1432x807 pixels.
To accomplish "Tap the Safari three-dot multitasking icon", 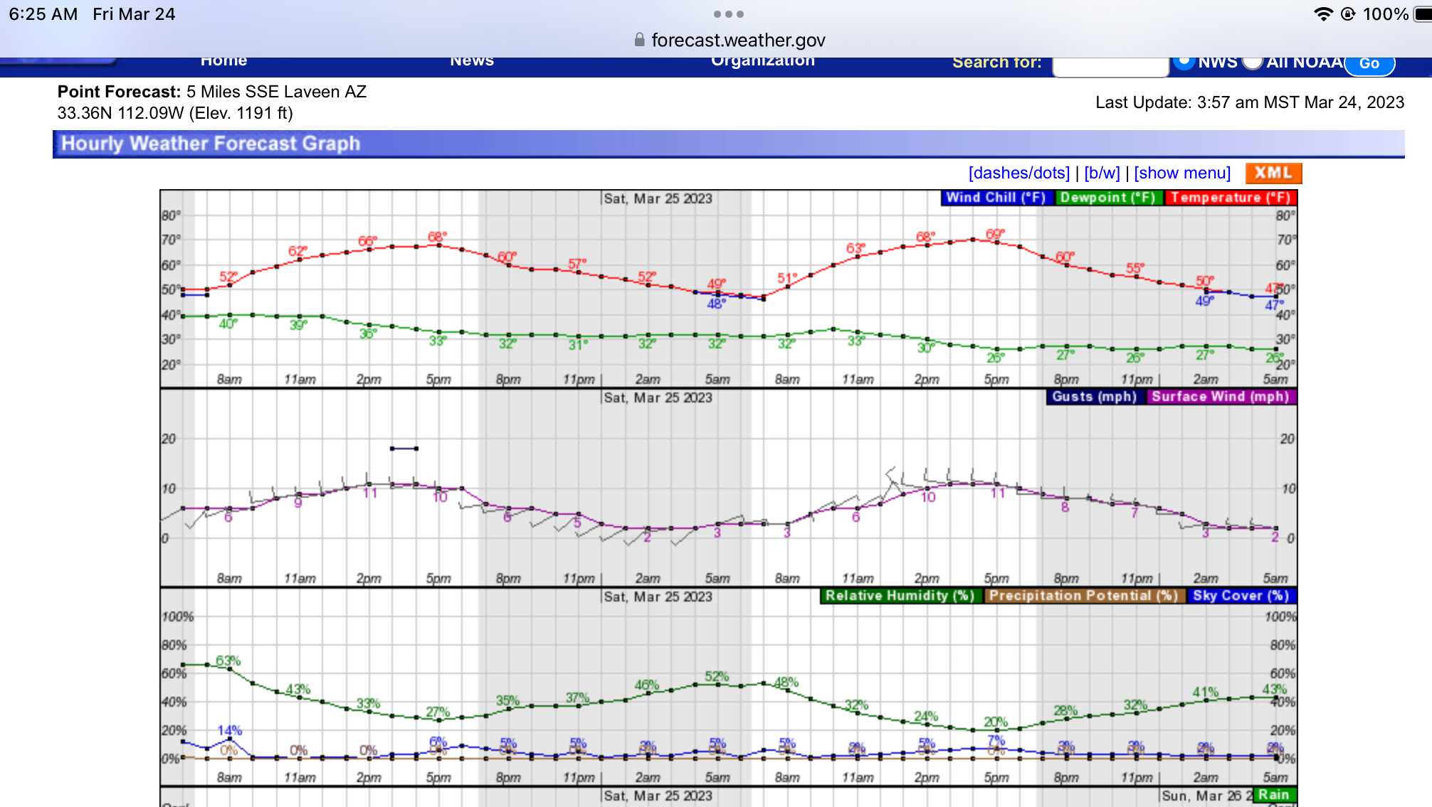I will click(x=728, y=14).
